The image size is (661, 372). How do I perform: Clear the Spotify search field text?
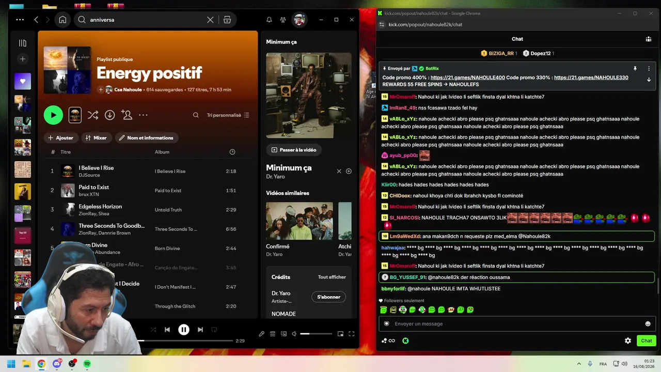[210, 20]
